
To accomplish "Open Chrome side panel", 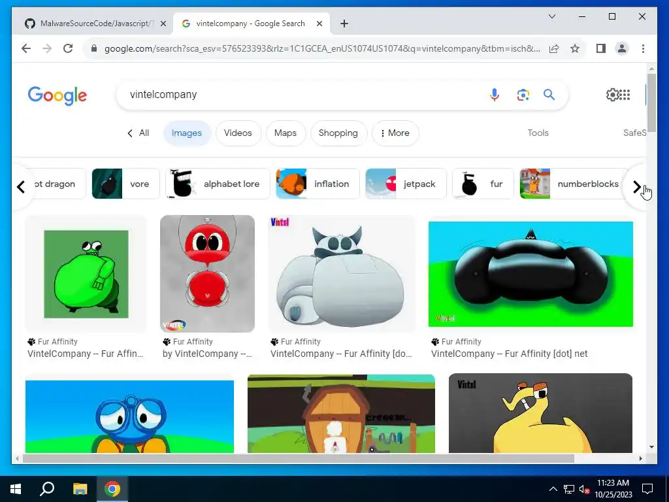I will [x=601, y=48].
